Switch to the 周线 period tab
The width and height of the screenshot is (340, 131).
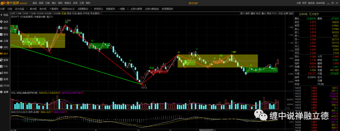pyautogui.click(x=69, y=14)
